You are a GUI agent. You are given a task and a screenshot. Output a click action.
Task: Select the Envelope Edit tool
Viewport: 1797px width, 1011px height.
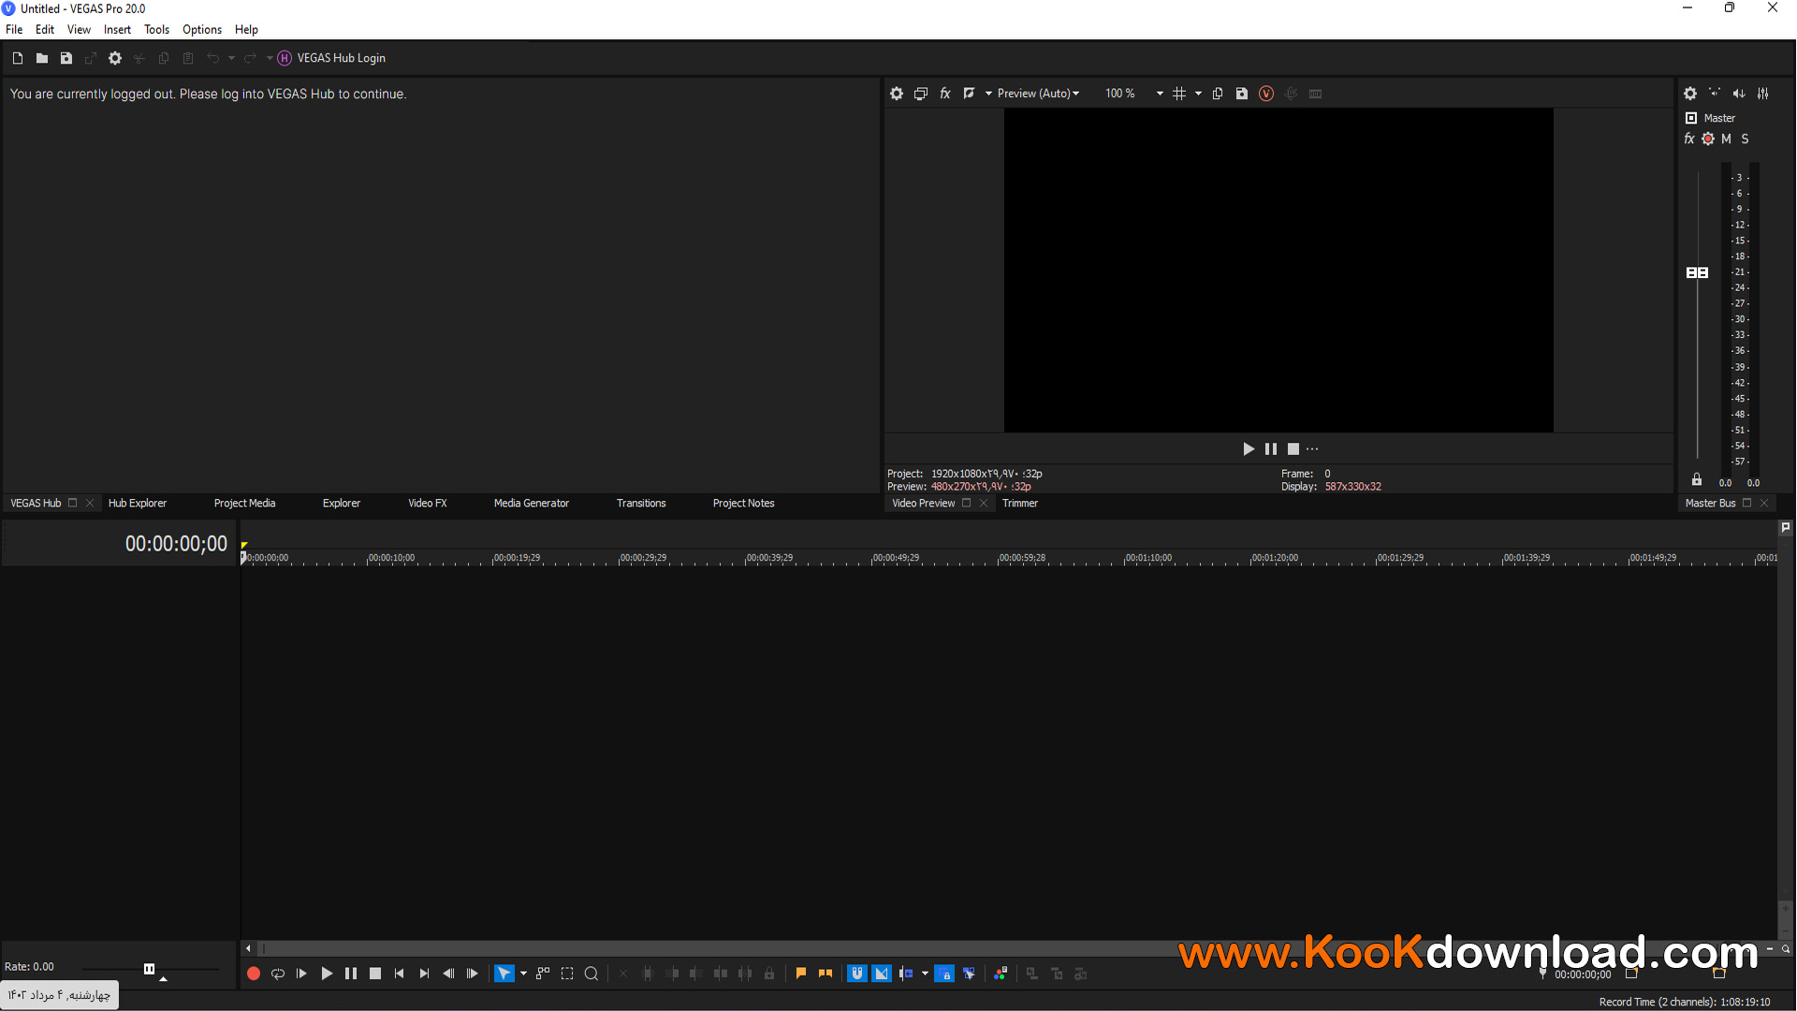point(543,974)
